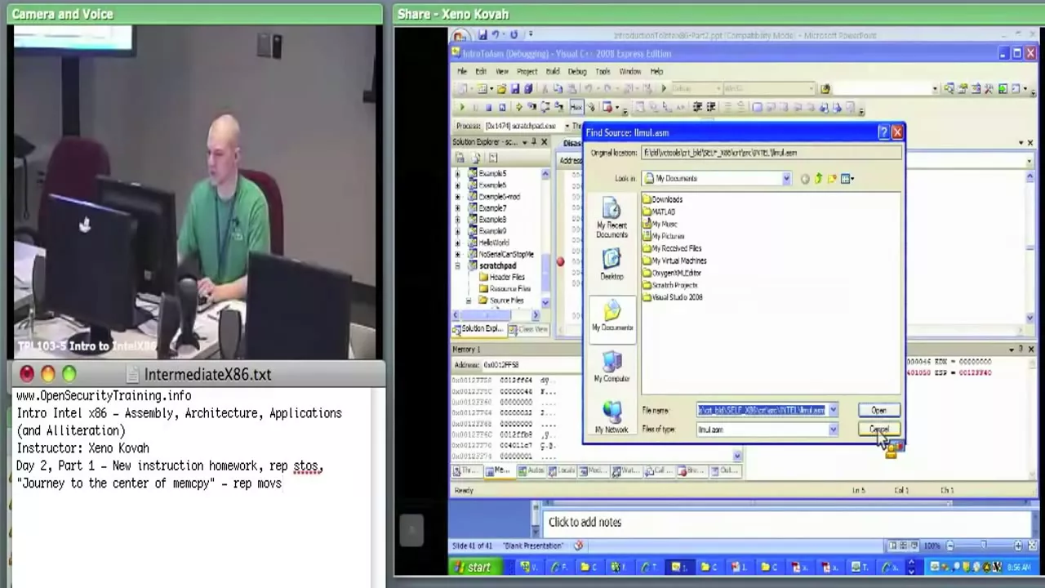Select the MATLAB folder in file list
Viewport: 1045px width, 588px height.
click(x=659, y=212)
